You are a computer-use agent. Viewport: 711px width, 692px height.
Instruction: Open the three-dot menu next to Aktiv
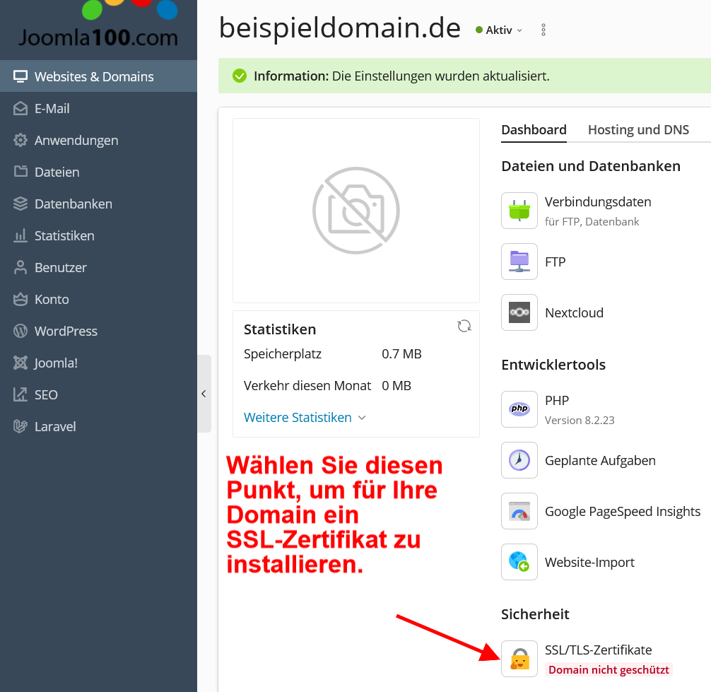click(x=543, y=30)
